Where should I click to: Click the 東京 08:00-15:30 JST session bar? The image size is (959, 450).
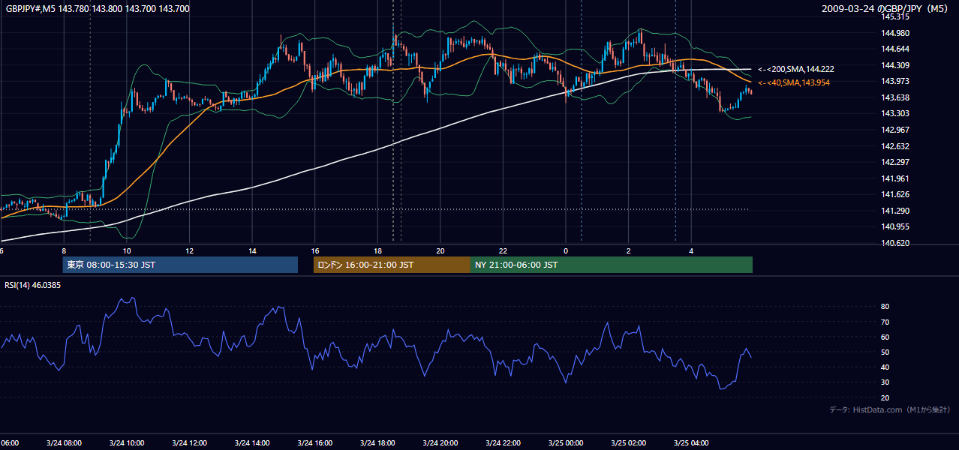tap(180, 265)
